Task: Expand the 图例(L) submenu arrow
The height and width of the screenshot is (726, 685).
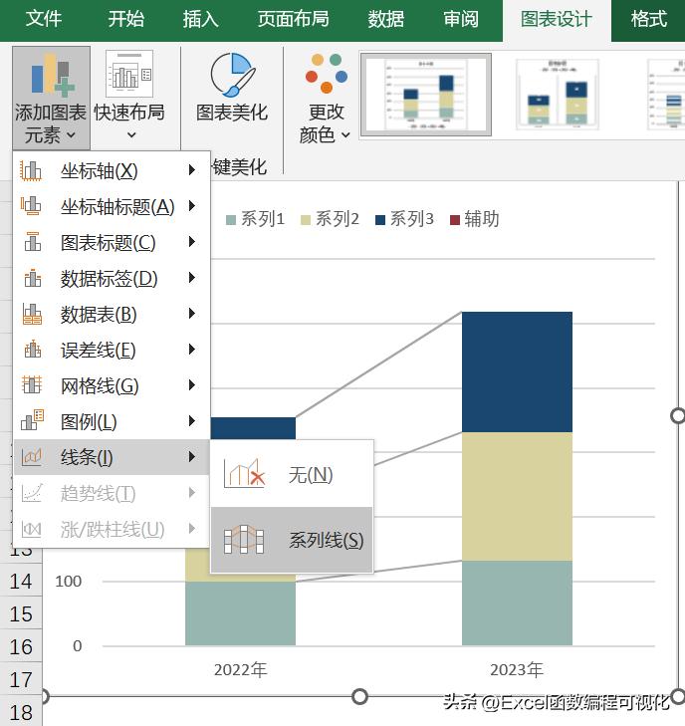Action: point(191,421)
